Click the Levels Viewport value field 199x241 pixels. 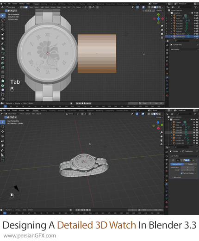tap(188, 167)
